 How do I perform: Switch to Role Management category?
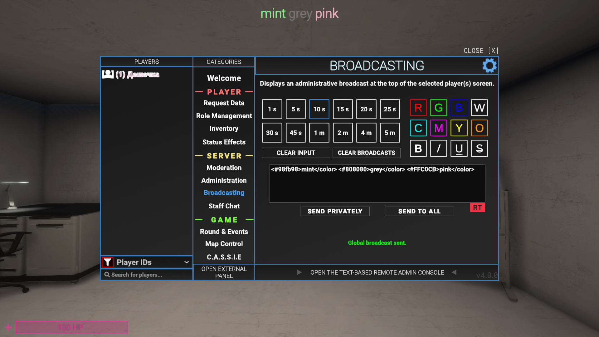[x=224, y=116]
